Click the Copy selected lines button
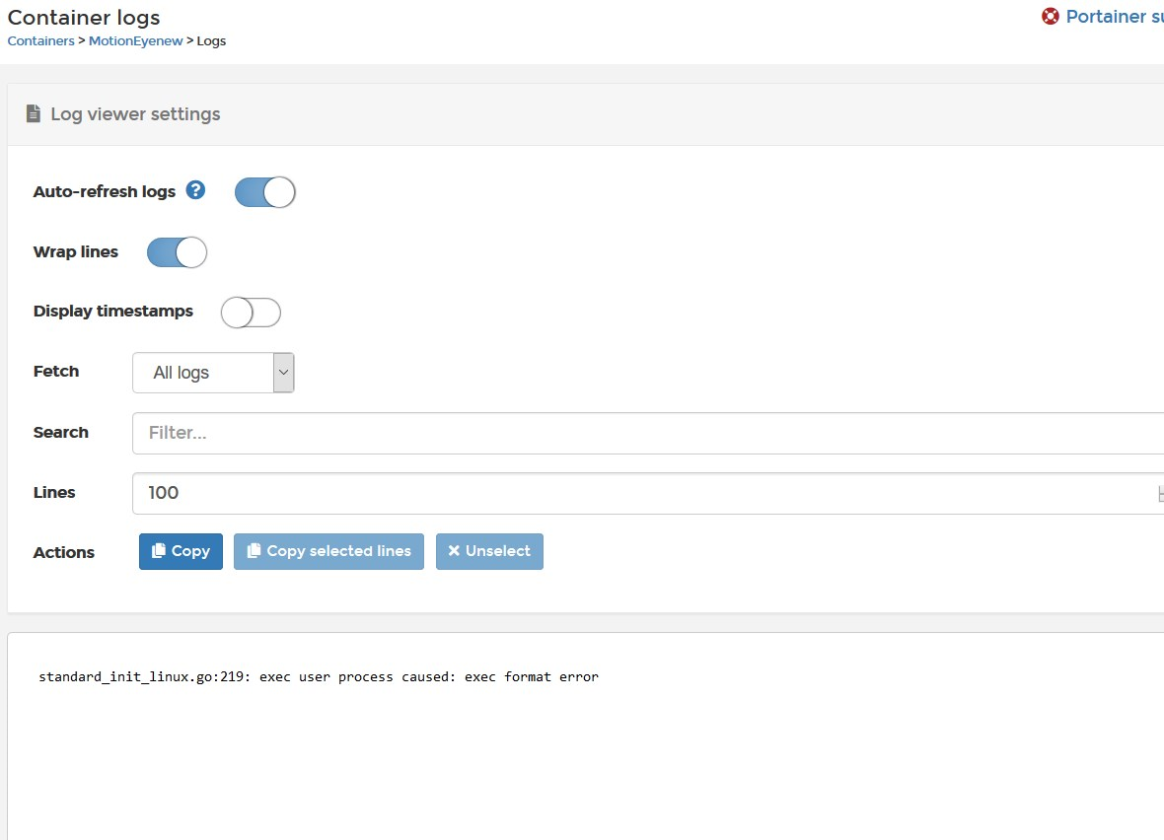Screen dimensions: 1164x840 click(x=328, y=551)
